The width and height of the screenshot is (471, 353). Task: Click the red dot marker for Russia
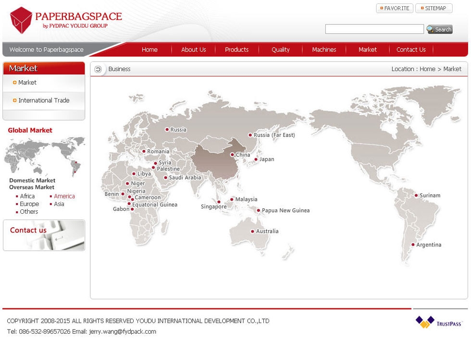click(167, 130)
